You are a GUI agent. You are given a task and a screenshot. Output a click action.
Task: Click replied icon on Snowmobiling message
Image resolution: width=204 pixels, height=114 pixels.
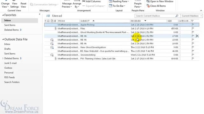pyautogui.click(x=52, y=55)
